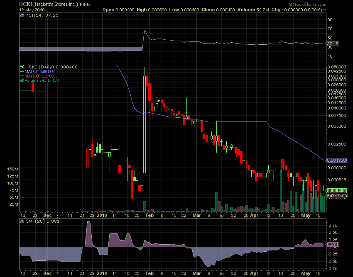Click the 37.15 RSI value tag on the right axis

[333, 44]
